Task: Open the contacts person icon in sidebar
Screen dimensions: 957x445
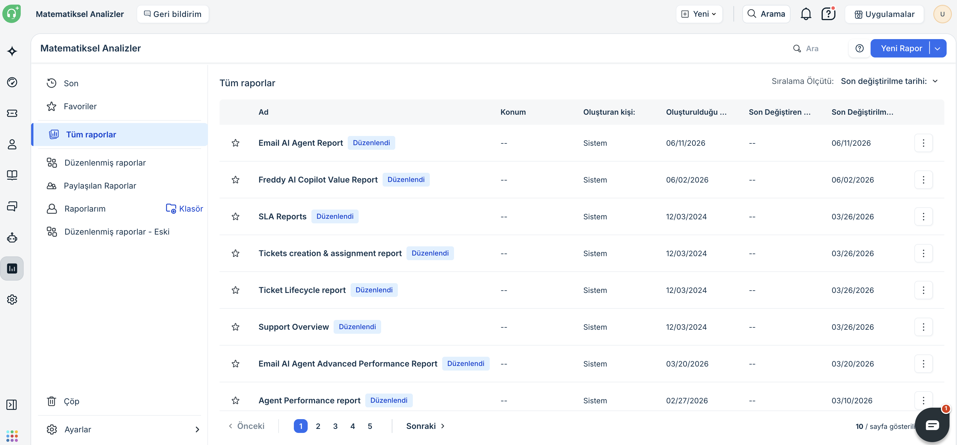Action: (x=12, y=144)
